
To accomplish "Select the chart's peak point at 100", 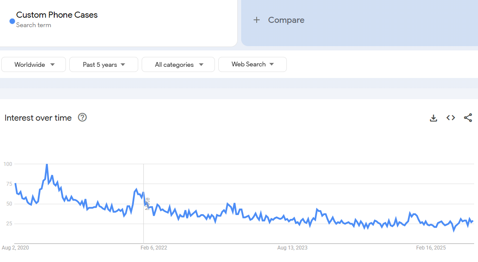I will 47,164.
